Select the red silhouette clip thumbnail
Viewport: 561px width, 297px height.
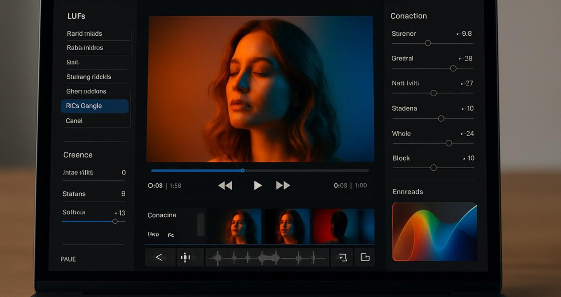(343, 226)
